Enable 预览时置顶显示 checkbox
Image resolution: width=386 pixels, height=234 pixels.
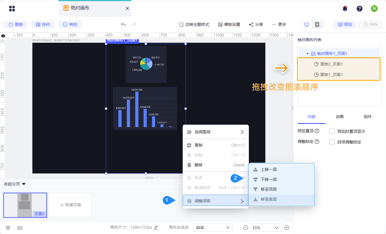pos(332,131)
